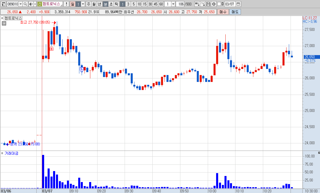
Task: Toggle the 분 (minute) period button
Action: [x=106, y=4]
